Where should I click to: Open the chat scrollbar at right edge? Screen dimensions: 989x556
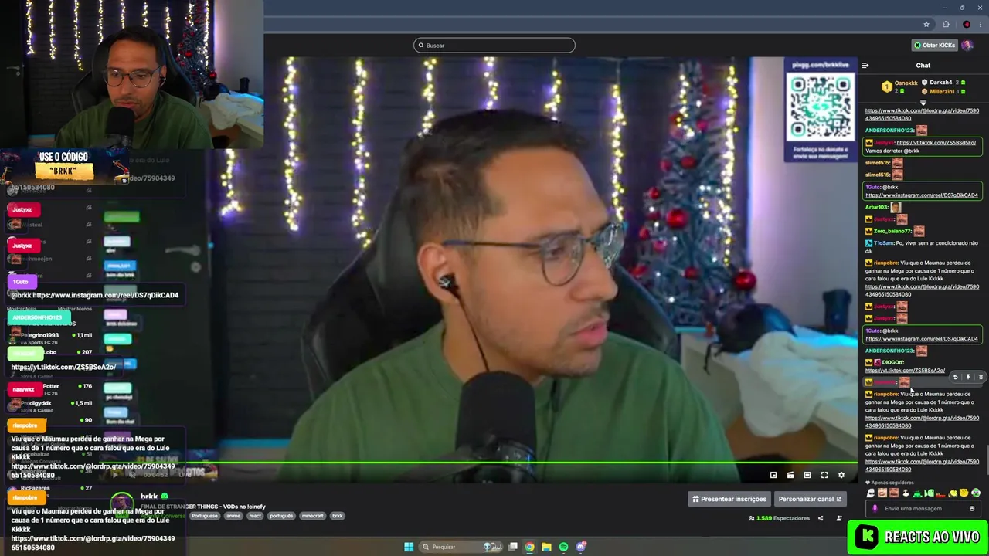click(x=987, y=459)
